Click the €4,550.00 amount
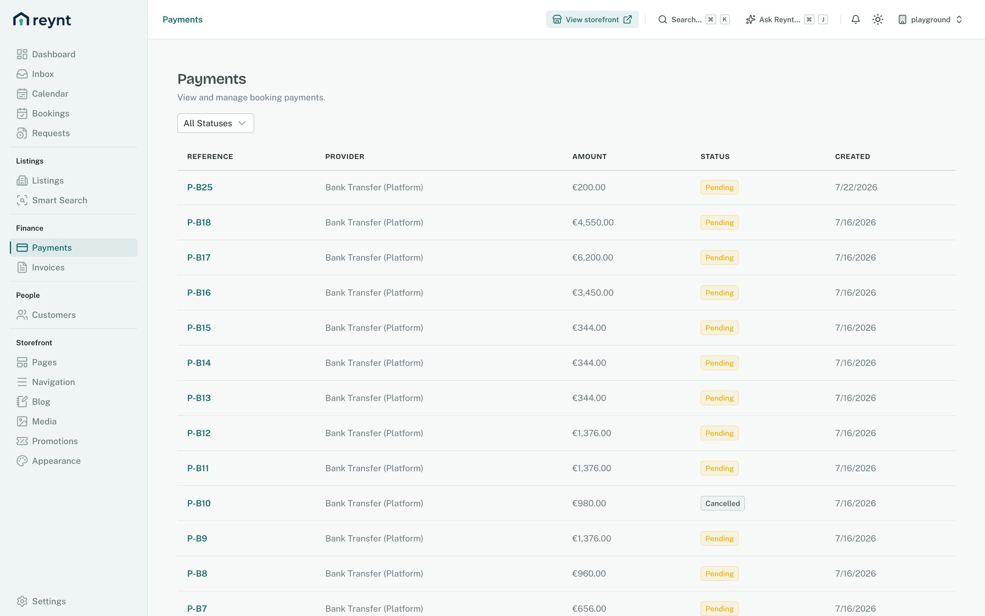 [x=593, y=223]
